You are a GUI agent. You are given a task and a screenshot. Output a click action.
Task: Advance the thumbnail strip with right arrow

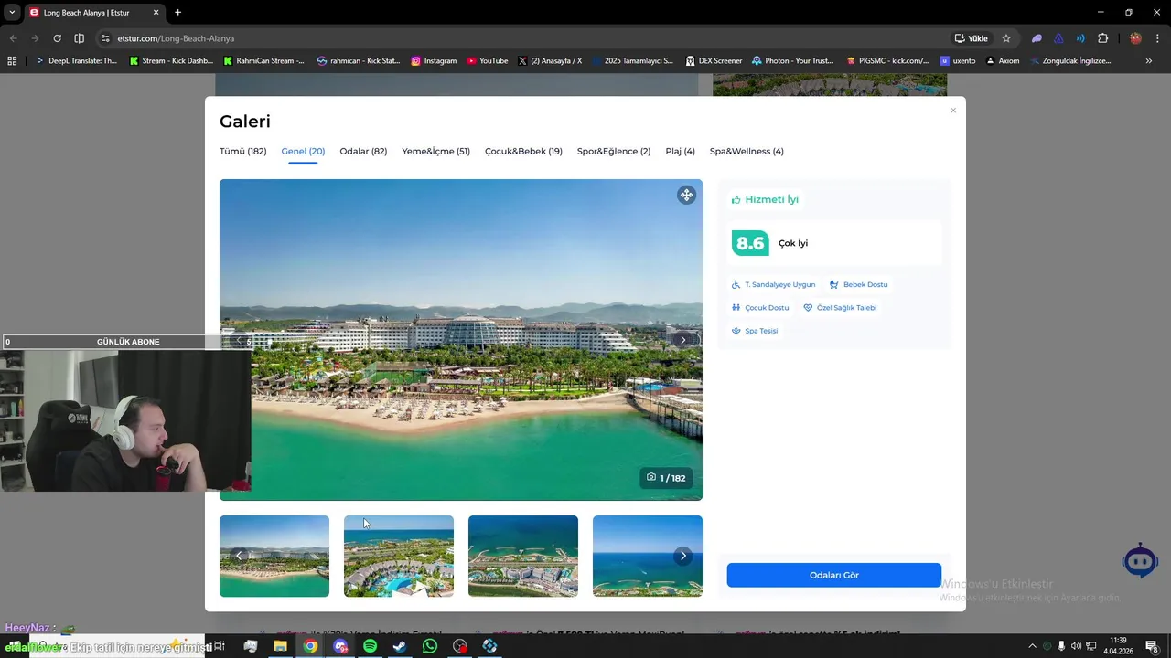click(x=682, y=556)
